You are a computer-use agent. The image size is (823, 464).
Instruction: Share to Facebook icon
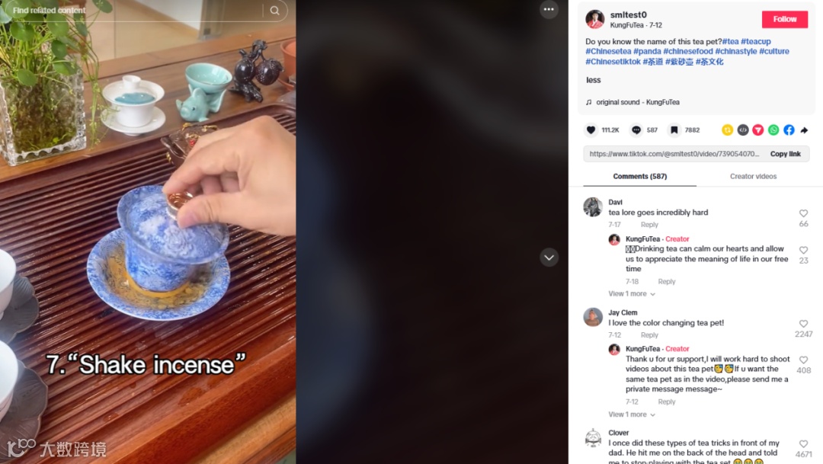789,130
